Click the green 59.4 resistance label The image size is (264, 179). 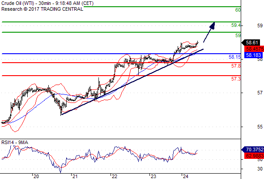point(236,25)
